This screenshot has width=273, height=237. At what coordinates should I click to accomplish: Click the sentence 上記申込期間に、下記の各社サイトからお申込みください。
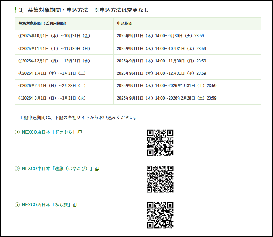pos(78,117)
